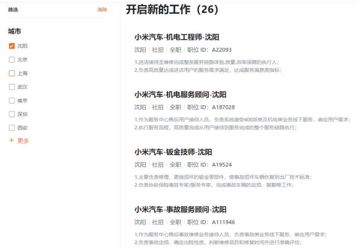Check the 北京 city filter
The width and height of the screenshot is (357, 251).
12,59
